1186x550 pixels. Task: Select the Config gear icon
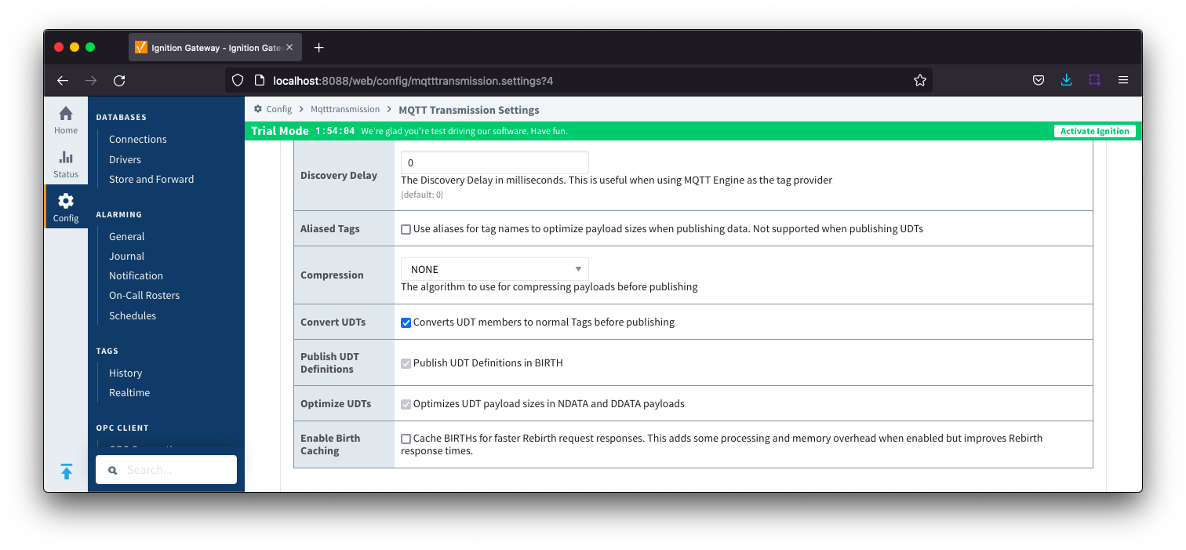tap(66, 202)
